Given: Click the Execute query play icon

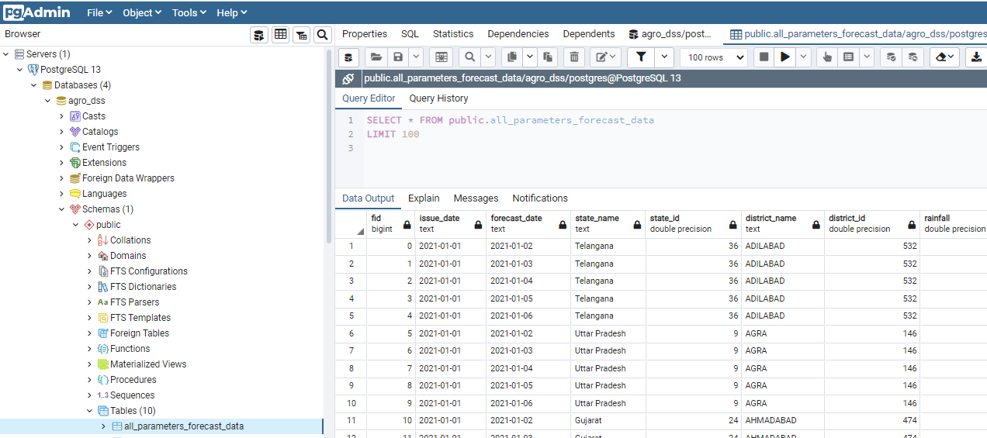Looking at the screenshot, I should point(785,57).
